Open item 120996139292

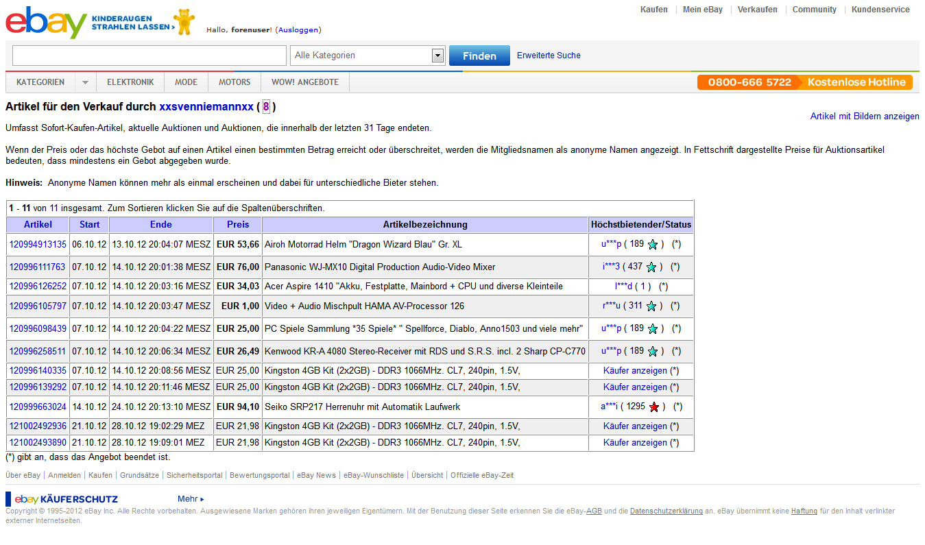coord(38,387)
